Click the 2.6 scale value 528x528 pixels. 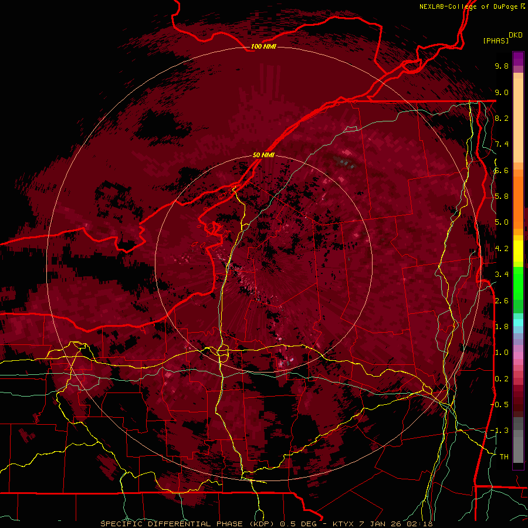point(502,301)
